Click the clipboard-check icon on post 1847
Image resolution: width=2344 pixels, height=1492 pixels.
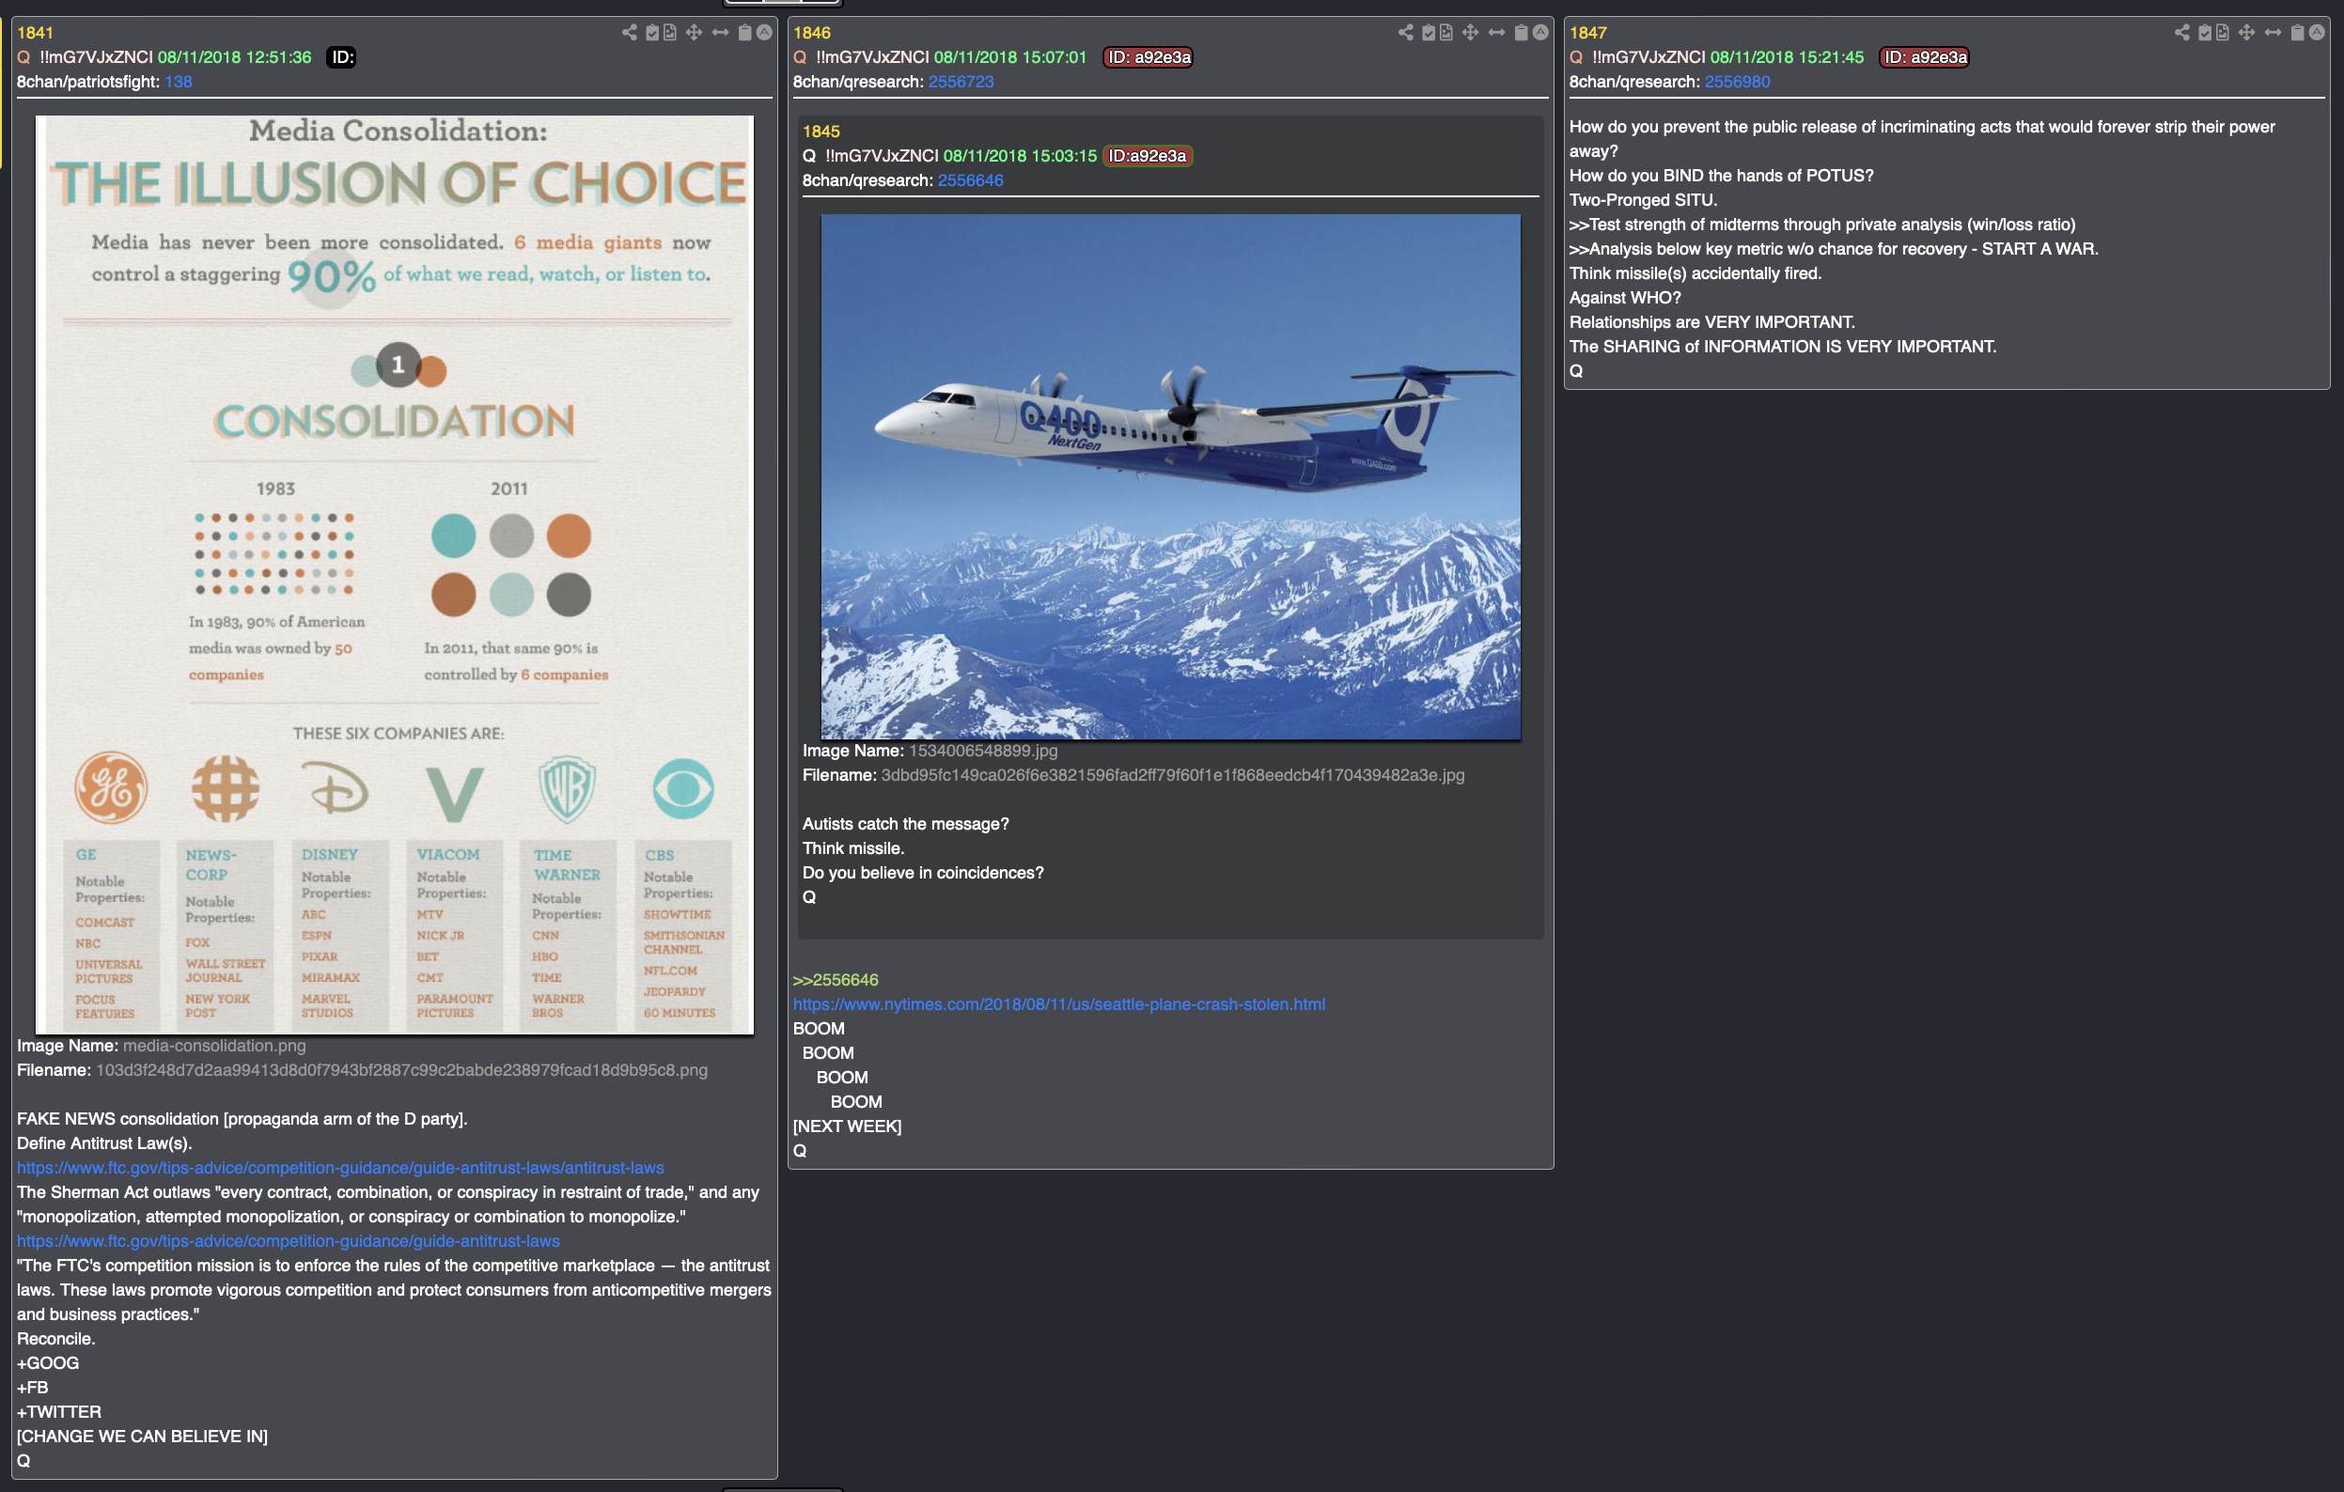click(2206, 32)
